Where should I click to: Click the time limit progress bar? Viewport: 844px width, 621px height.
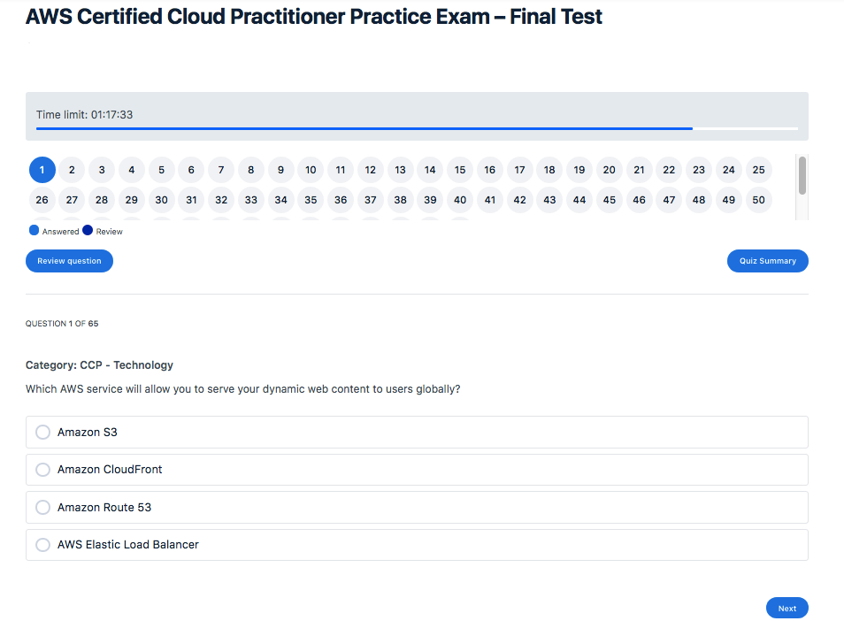[416, 128]
